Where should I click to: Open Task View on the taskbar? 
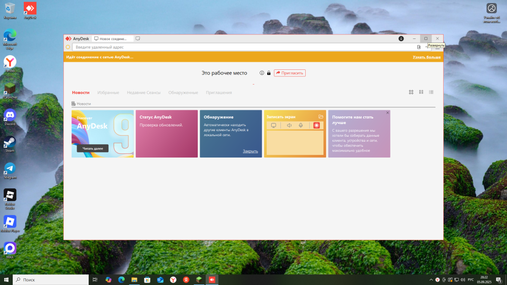[95, 279]
